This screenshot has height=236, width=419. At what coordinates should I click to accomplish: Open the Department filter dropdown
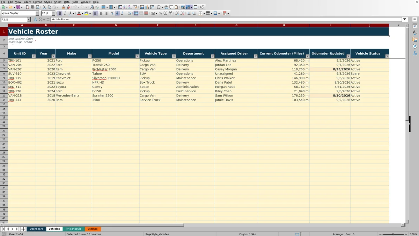click(x=213, y=56)
